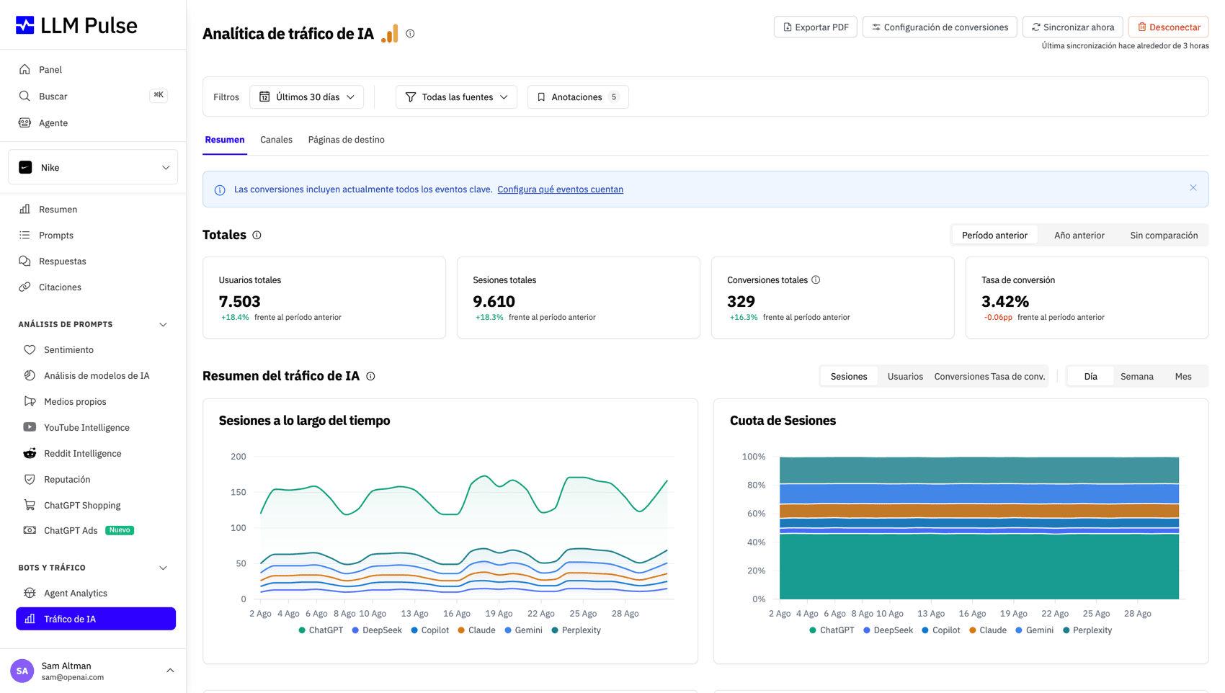Switch to the Resumen tab

pyautogui.click(x=225, y=140)
